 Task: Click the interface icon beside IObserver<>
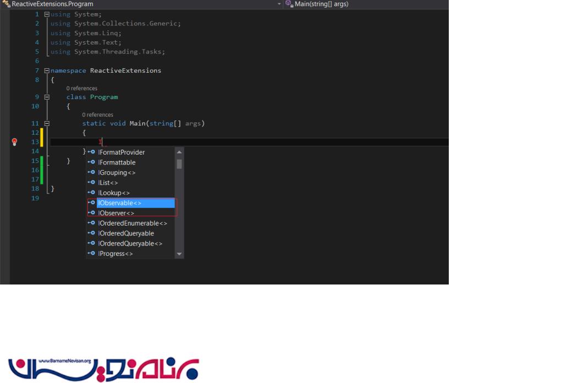pyautogui.click(x=92, y=212)
